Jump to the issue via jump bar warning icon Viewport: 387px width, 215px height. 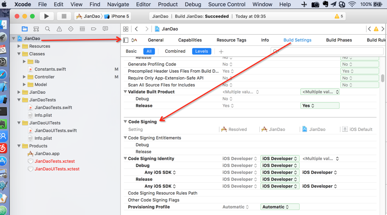(x=376, y=29)
